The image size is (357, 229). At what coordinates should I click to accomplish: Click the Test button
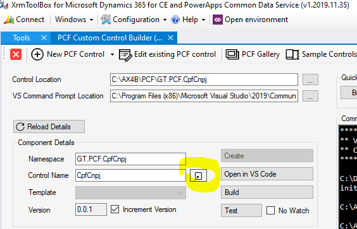[241, 210]
